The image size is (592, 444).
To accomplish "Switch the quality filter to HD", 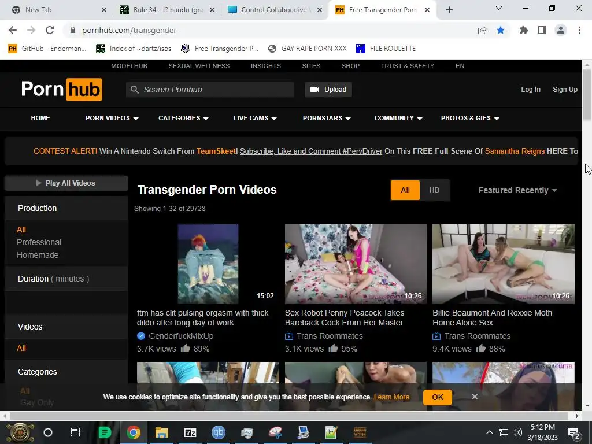I will point(434,190).
